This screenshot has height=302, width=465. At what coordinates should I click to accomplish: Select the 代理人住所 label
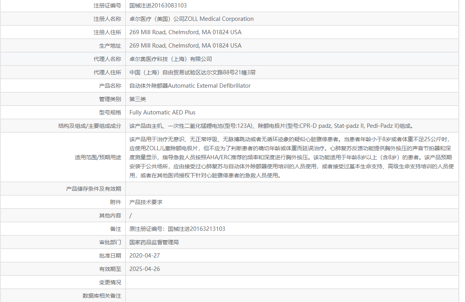click(107, 72)
